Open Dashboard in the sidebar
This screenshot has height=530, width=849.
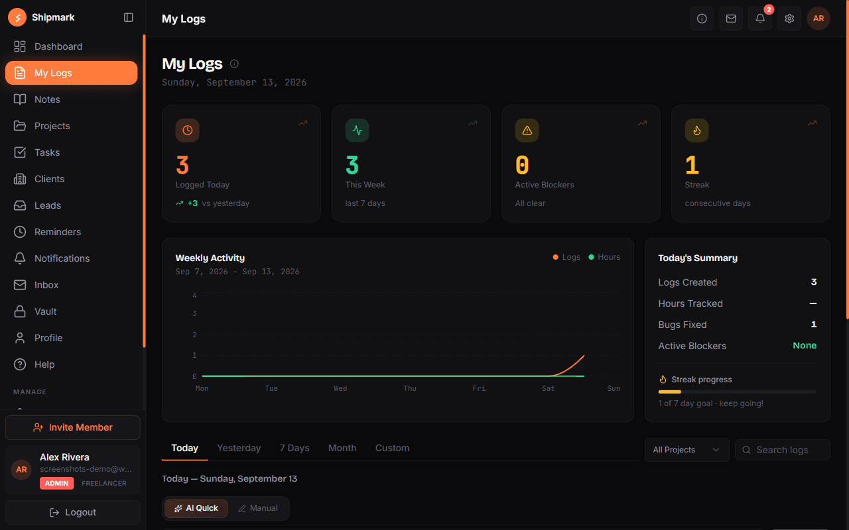pos(72,46)
